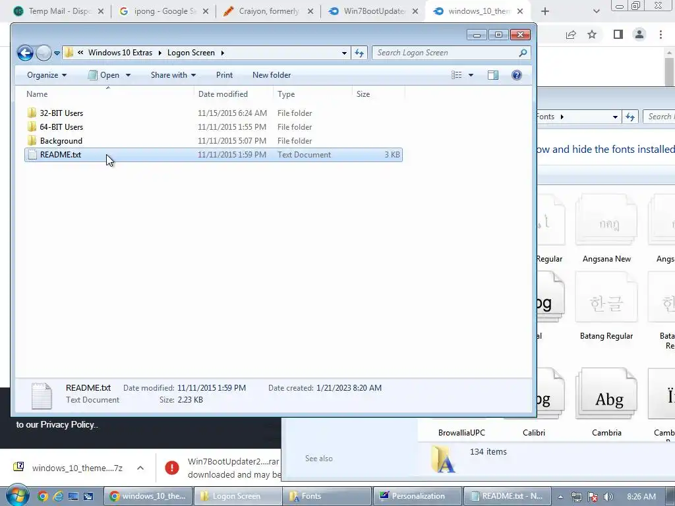This screenshot has height=506, width=675.
Task: Close the Craiyon tab
Action: 310,11
